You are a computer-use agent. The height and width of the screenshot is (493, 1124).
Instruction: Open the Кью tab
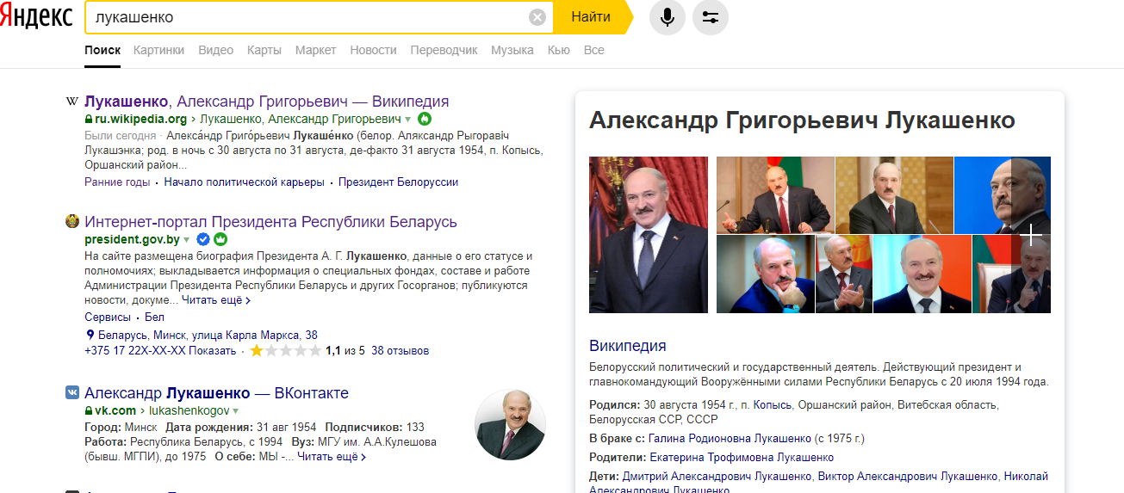point(559,50)
